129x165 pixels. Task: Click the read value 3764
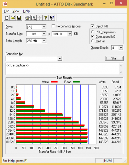(x=118, y=87)
